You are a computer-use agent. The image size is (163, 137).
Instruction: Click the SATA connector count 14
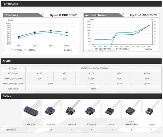(112, 130)
